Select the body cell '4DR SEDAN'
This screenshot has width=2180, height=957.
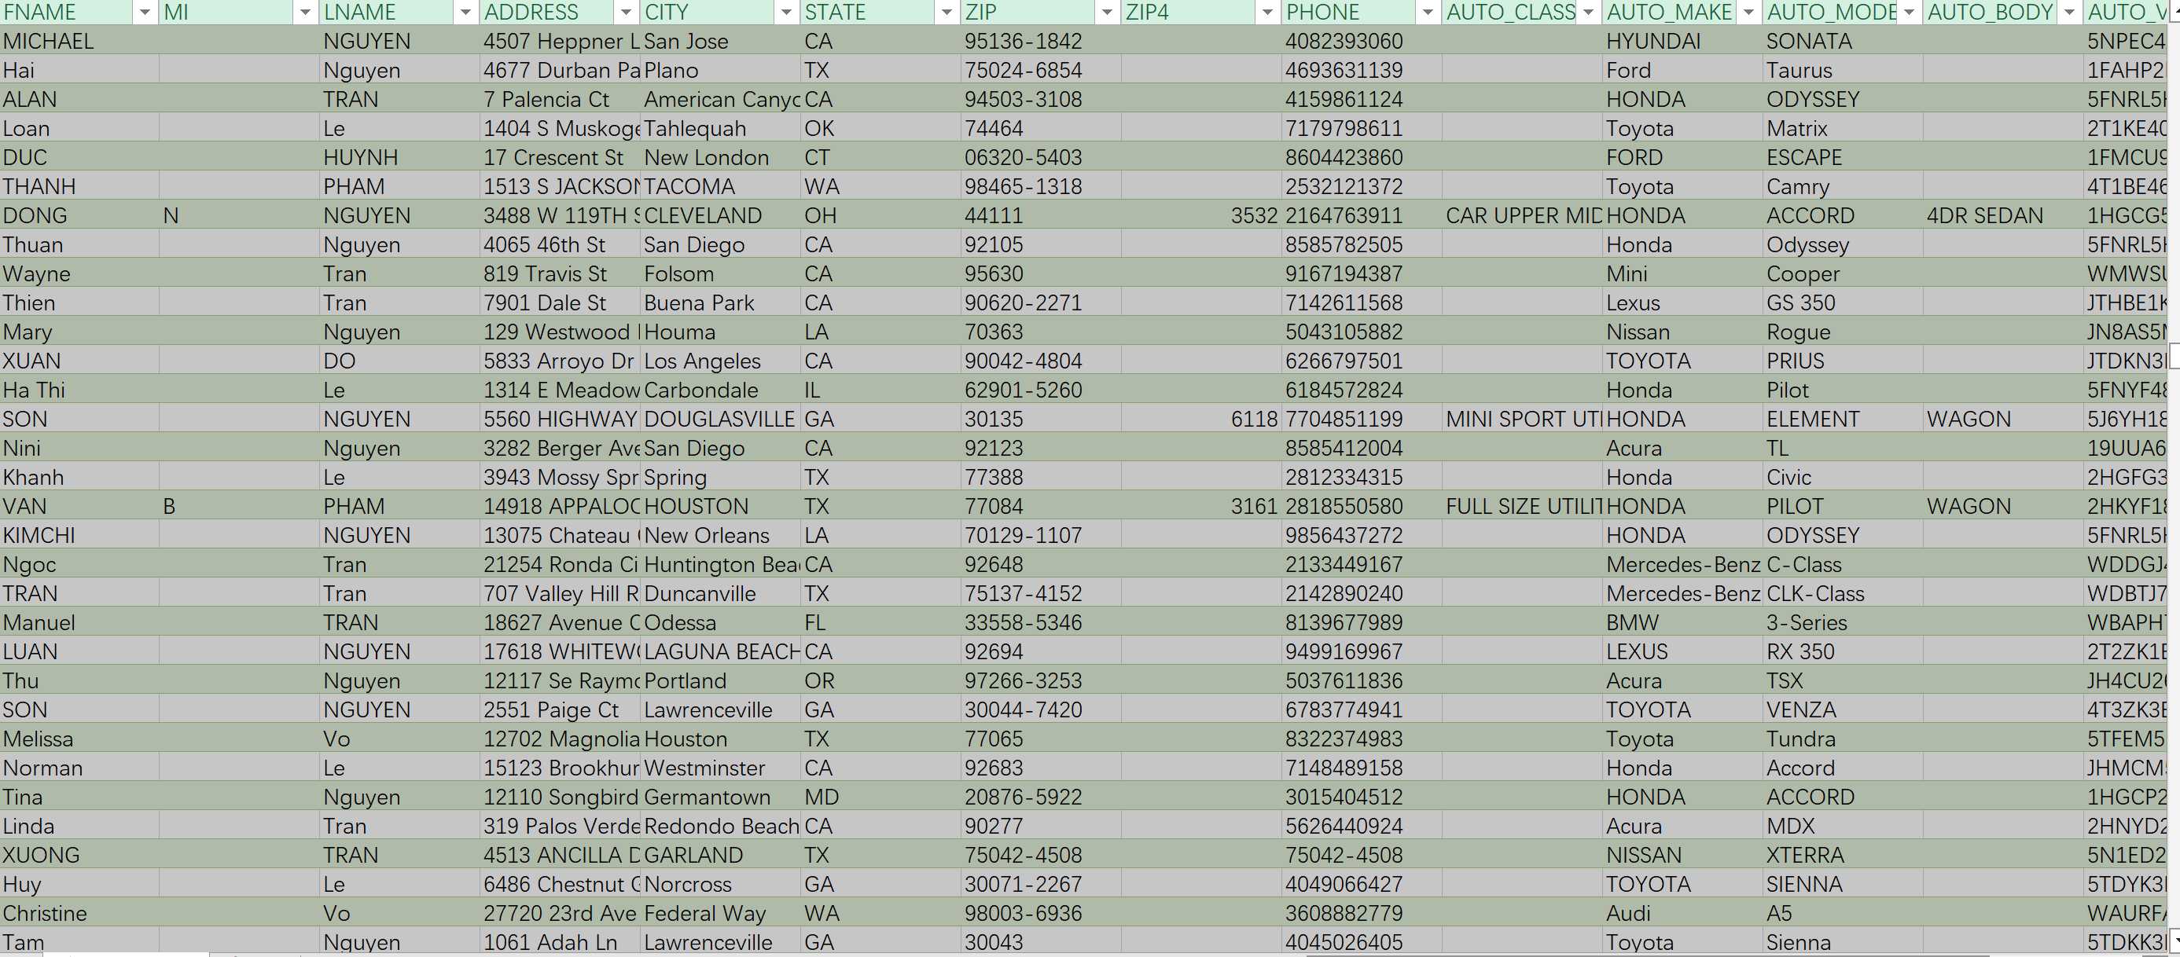click(2003, 215)
